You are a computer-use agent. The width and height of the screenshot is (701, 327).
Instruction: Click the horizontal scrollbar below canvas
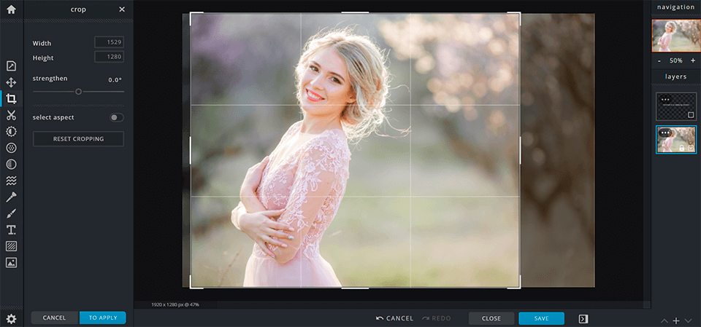click(x=432, y=304)
